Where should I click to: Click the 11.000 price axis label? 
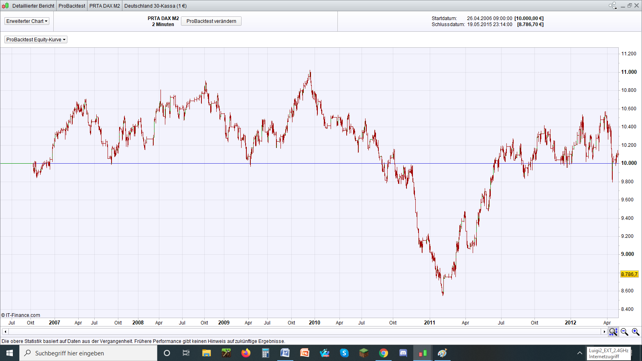pyautogui.click(x=629, y=72)
